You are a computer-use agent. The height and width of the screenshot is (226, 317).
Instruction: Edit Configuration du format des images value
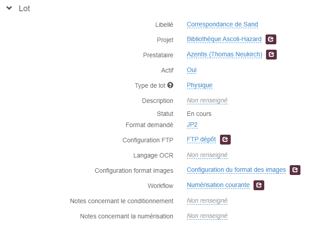tap(237, 170)
